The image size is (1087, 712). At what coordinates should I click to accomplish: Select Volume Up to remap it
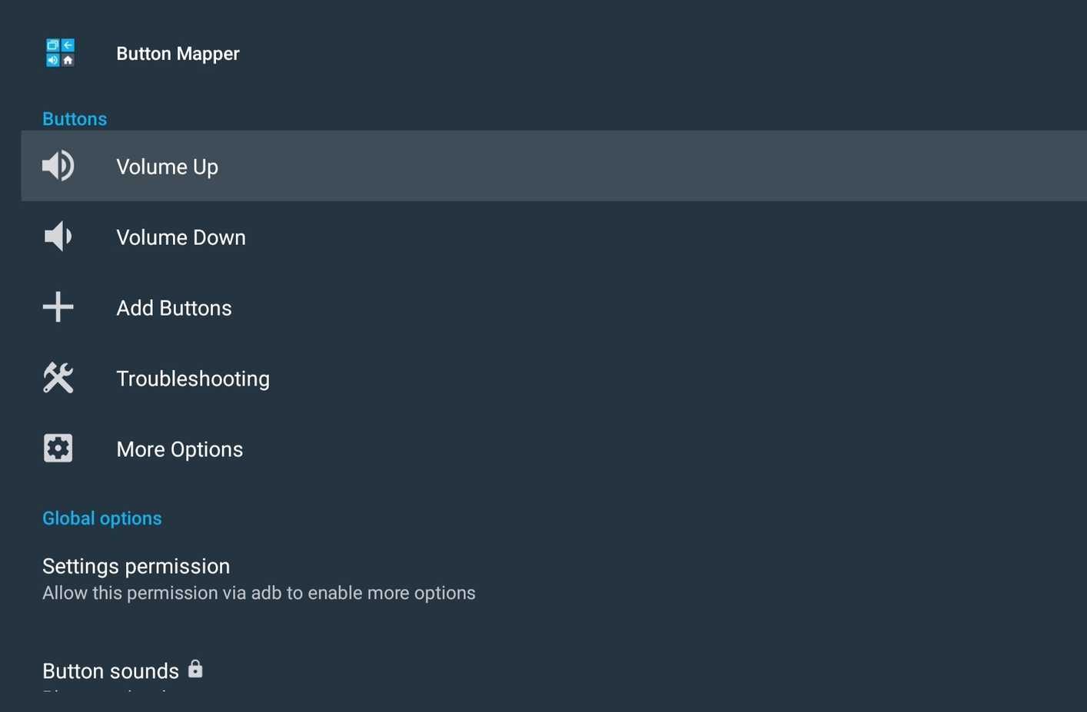(x=167, y=167)
